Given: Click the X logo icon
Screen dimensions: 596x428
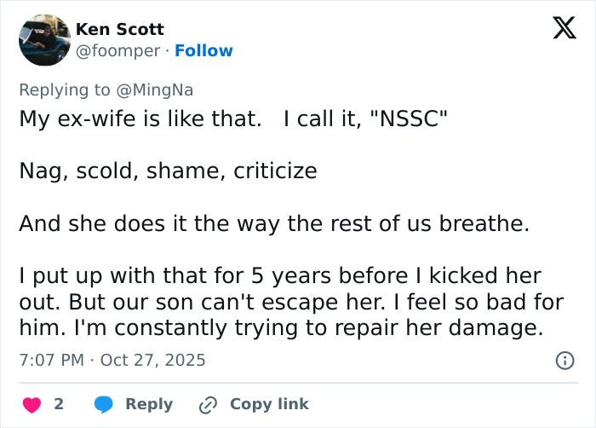Looking at the screenshot, I should coord(559,29).
